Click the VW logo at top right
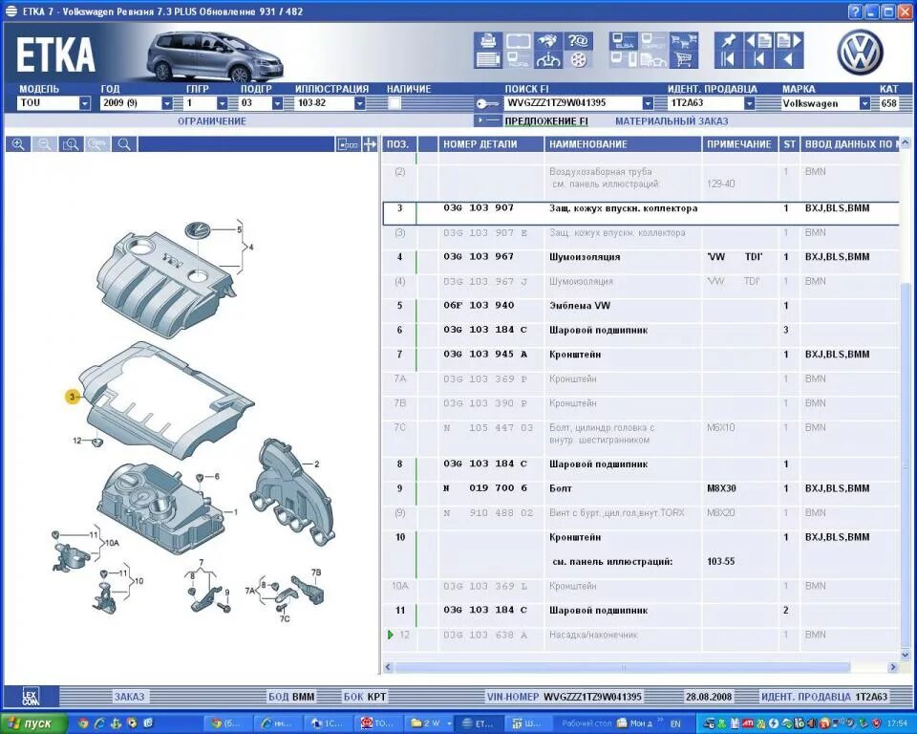Screen dimensions: 917x734 pyautogui.click(x=860, y=53)
